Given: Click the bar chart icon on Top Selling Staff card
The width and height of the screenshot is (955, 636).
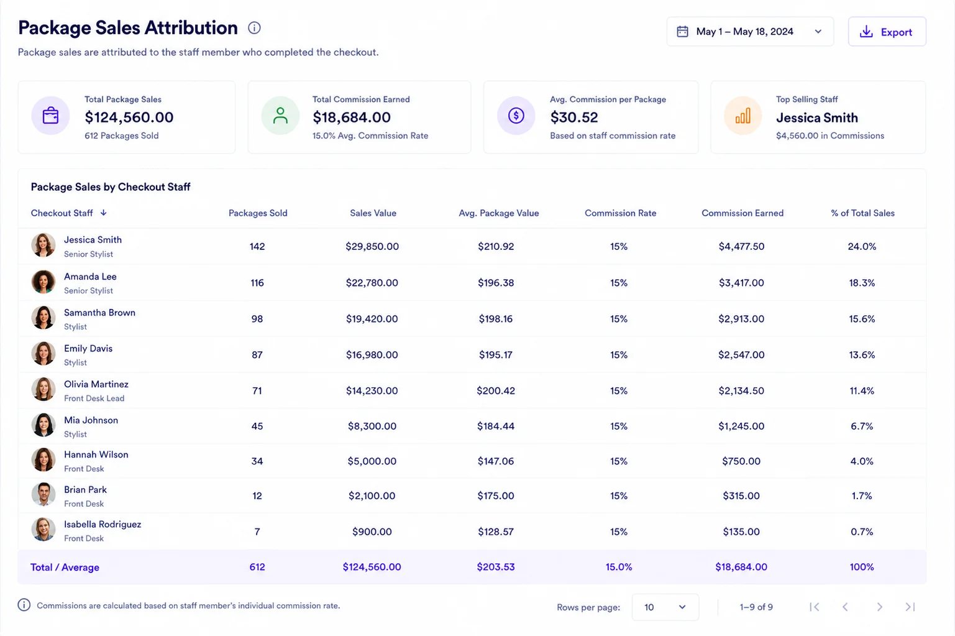Looking at the screenshot, I should 743,116.
